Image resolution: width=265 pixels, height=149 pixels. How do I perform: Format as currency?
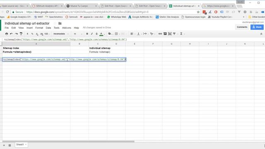point(28,34)
